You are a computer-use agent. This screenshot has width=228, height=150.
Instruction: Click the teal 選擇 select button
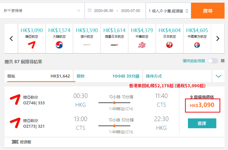pos(202,123)
